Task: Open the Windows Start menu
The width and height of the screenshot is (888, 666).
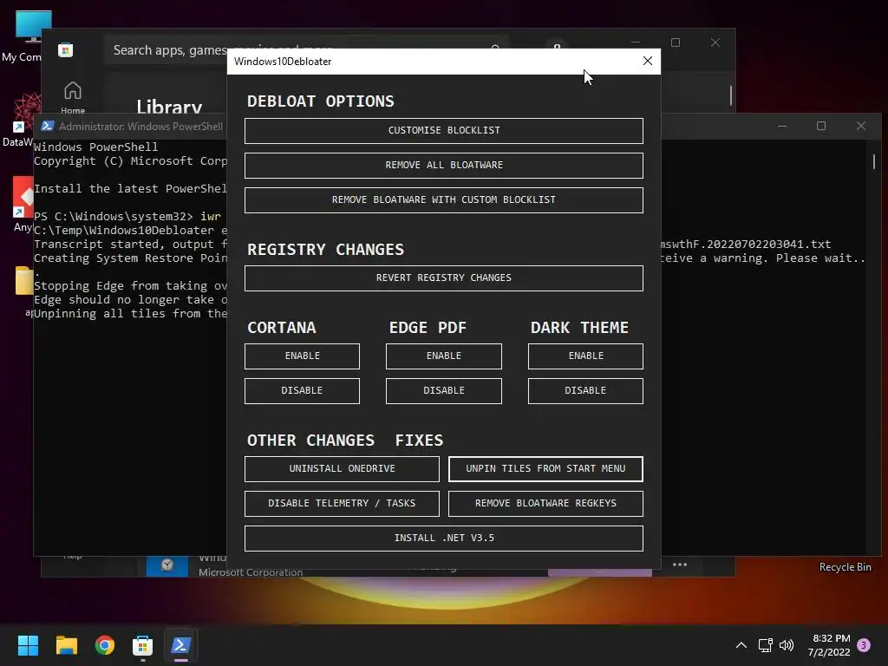Action: coord(28,645)
